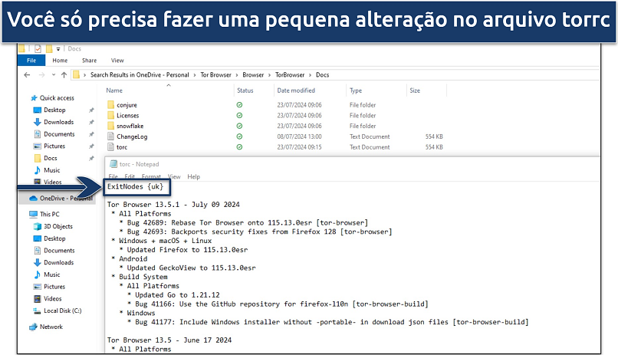Open 3D Objects under This PC
The height and width of the screenshot is (355, 618).
58,226
